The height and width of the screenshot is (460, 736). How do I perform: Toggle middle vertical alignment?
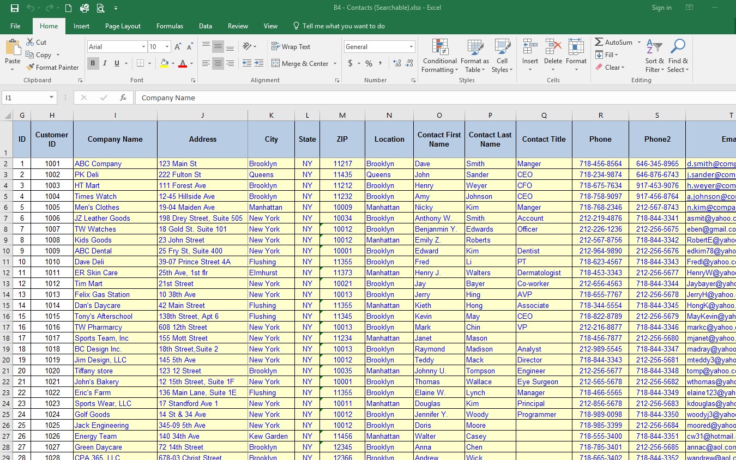pos(218,46)
